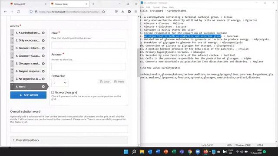
Task: Open clock showing 15 Sep 2021
Action: (256, 152)
